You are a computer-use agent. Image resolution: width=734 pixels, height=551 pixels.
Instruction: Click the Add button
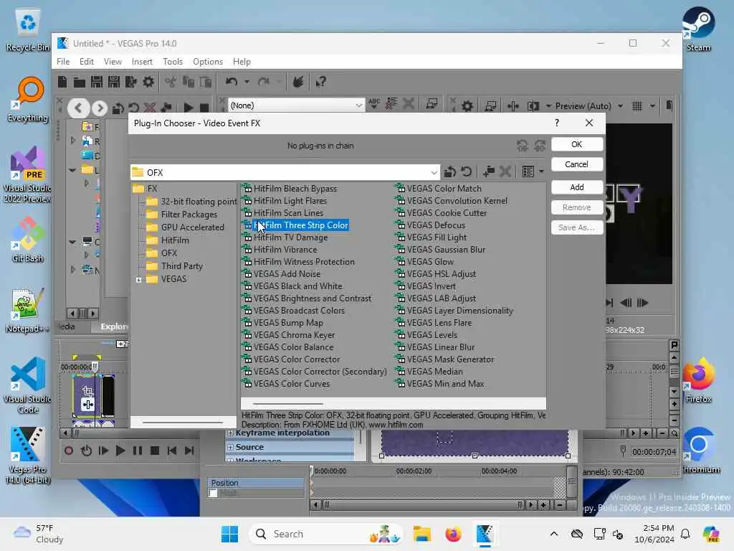point(577,187)
